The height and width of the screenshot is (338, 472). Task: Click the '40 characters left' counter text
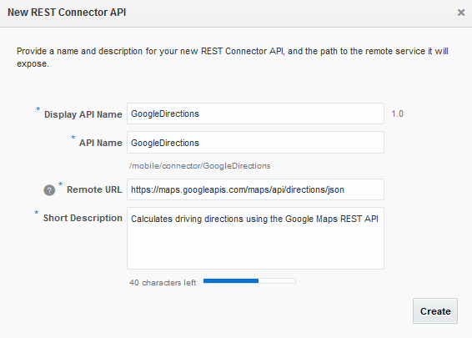tap(163, 283)
